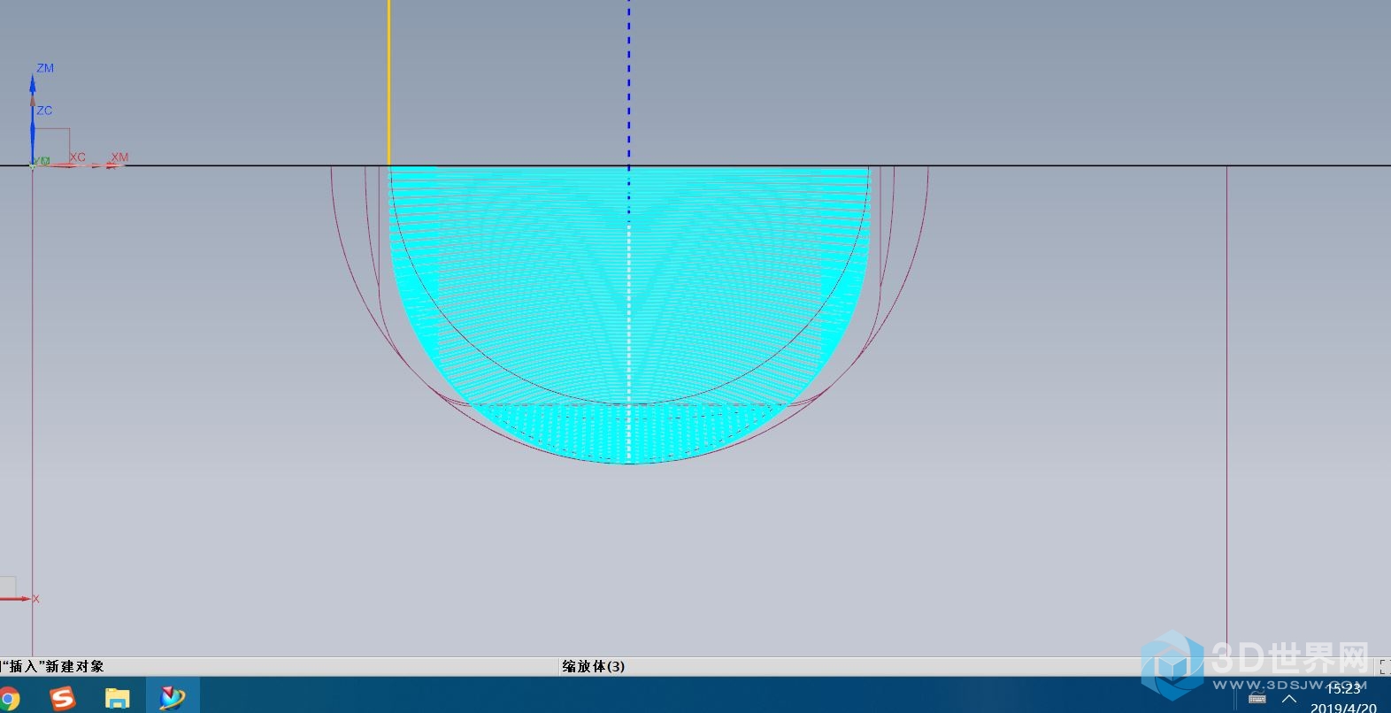1391x713 pixels.
Task: Open the clock showing 15:23
Action: (x=1343, y=688)
